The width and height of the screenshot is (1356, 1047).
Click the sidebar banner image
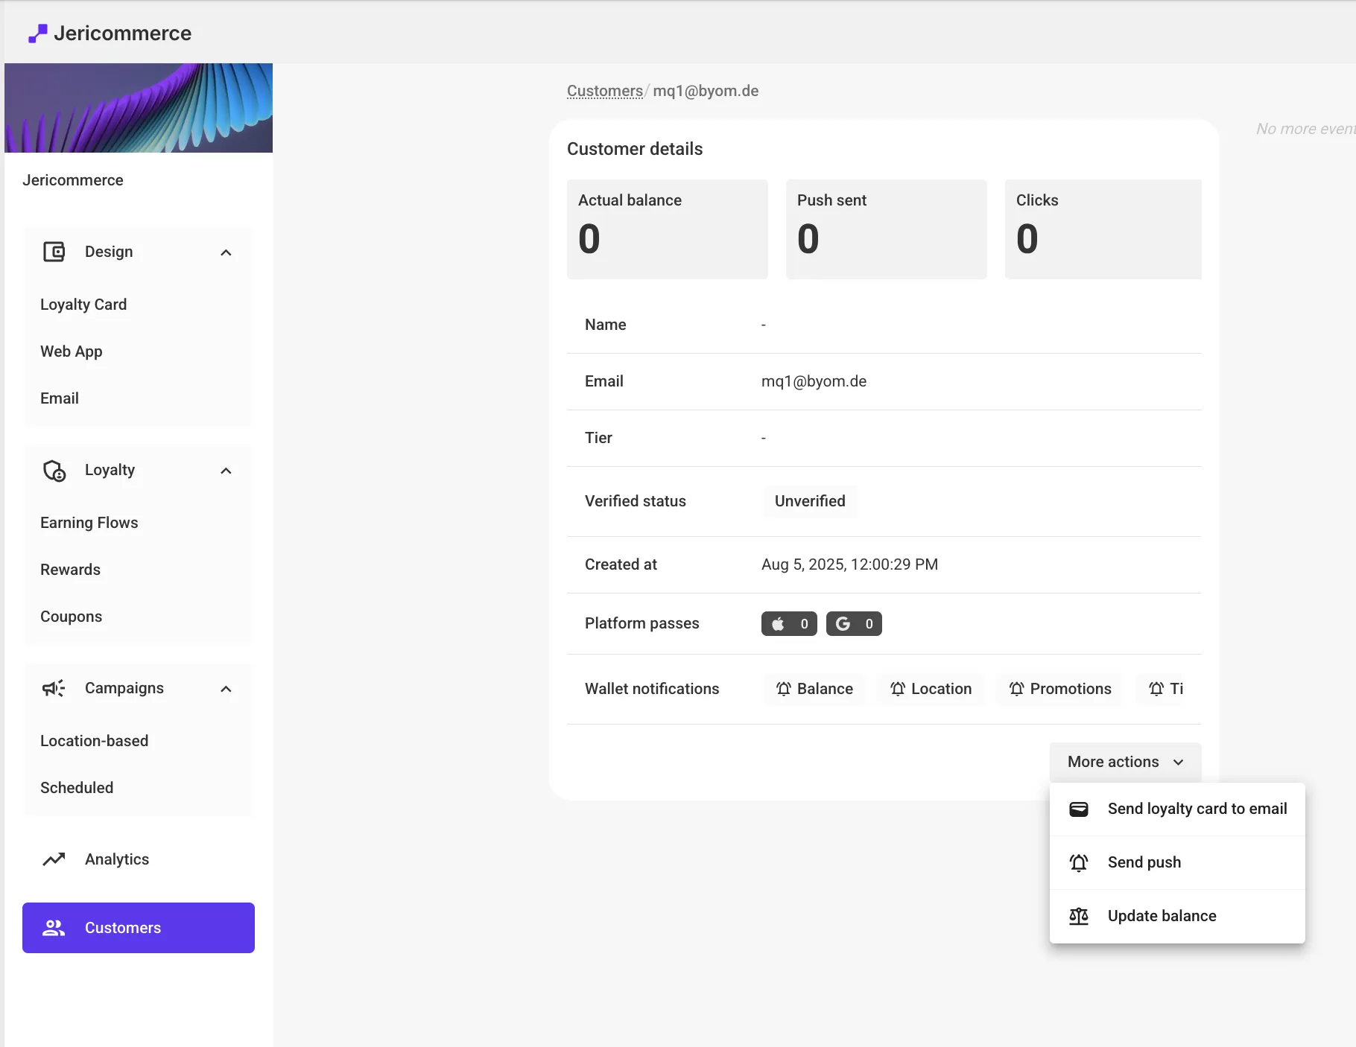click(x=139, y=108)
